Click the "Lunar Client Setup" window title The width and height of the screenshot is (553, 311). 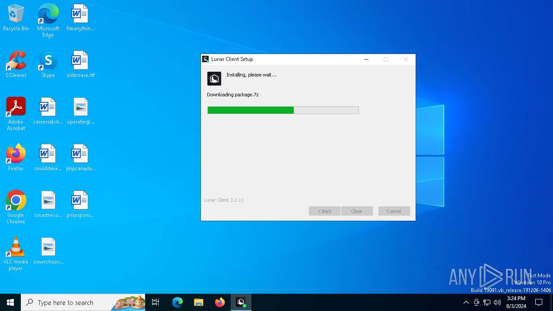(232, 59)
